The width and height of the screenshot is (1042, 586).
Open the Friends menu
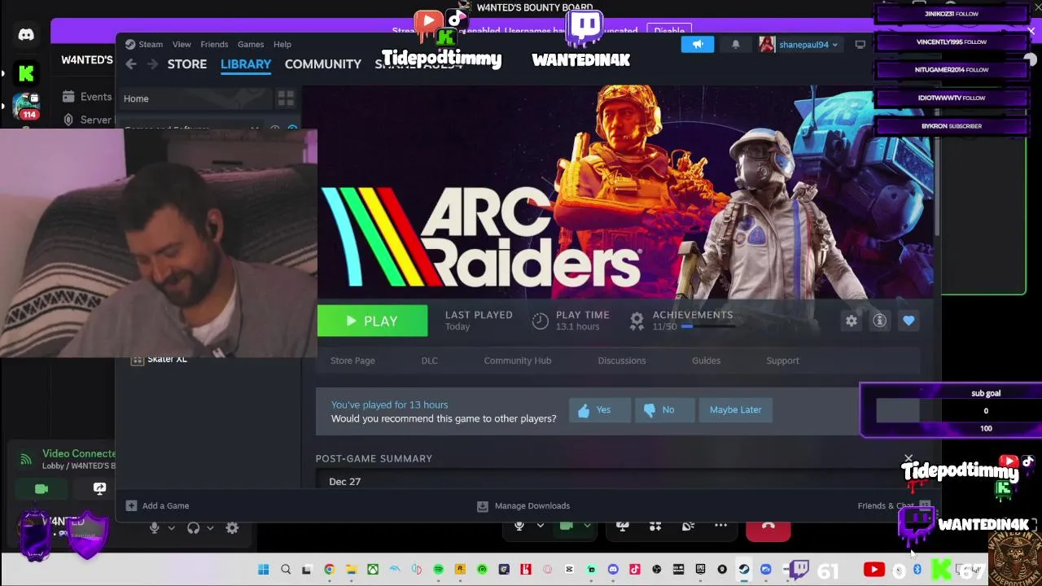coord(214,44)
